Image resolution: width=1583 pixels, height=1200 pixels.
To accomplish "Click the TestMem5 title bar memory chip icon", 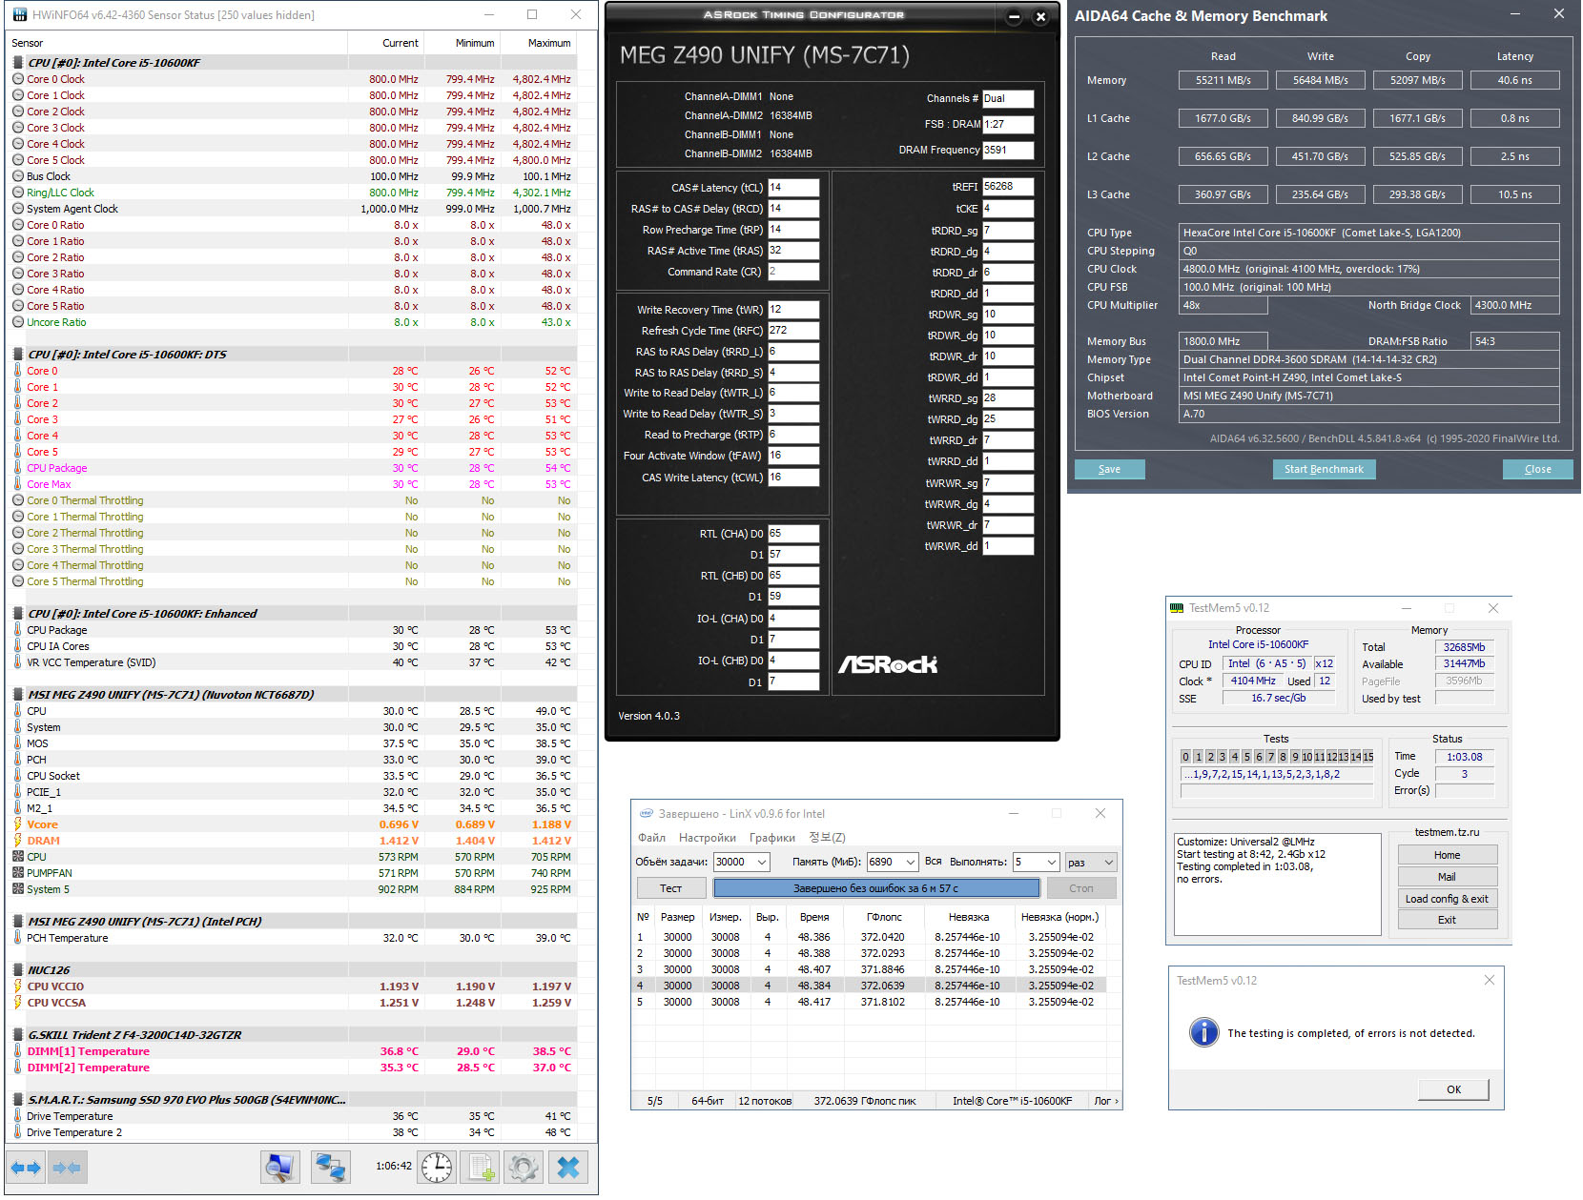I will (x=1177, y=608).
